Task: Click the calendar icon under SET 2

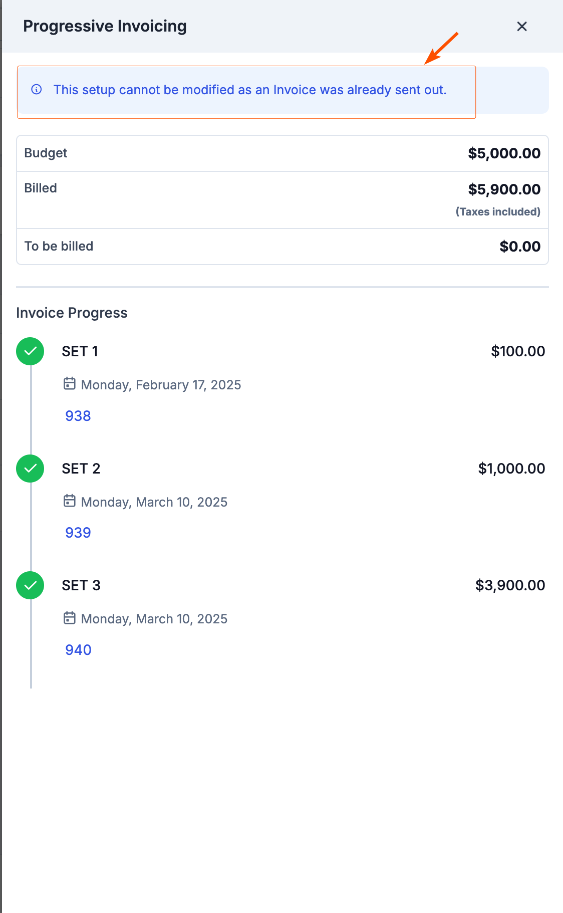Action: [70, 501]
